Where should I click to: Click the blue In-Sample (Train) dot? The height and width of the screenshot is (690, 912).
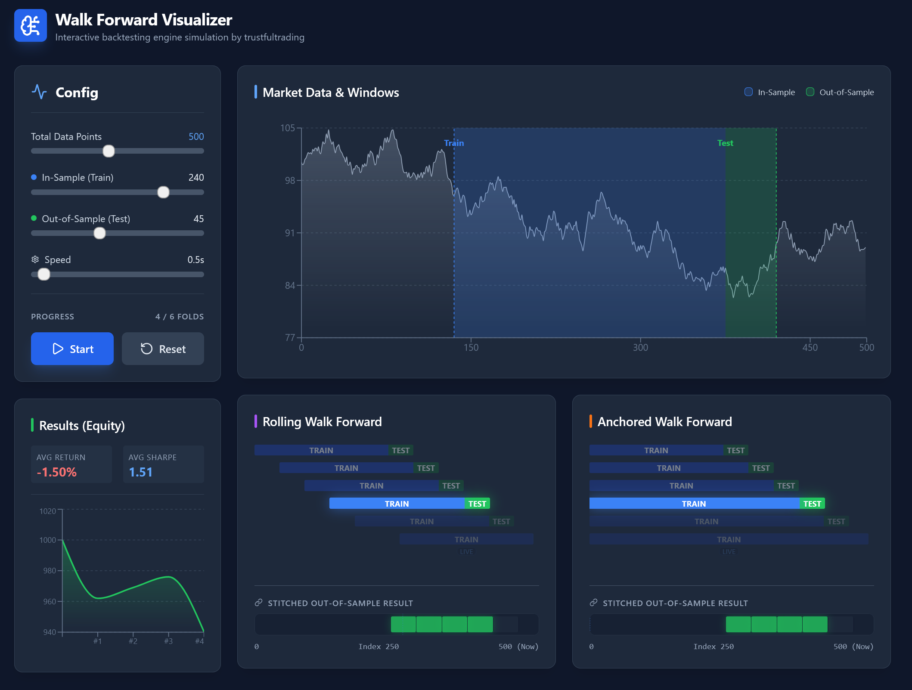point(34,177)
